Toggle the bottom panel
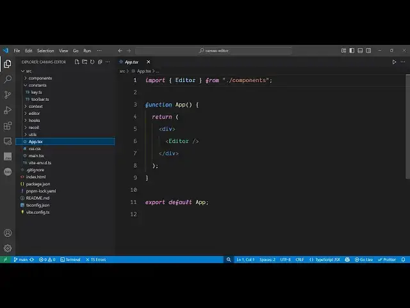The width and height of the screenshot is (410, 308). tap(360, 51)
